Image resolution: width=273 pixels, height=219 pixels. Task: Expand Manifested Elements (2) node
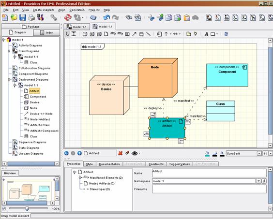(x=80, y=177)
